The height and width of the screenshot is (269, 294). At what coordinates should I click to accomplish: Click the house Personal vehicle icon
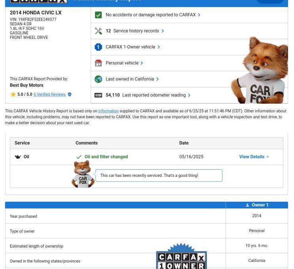[98, 63]
